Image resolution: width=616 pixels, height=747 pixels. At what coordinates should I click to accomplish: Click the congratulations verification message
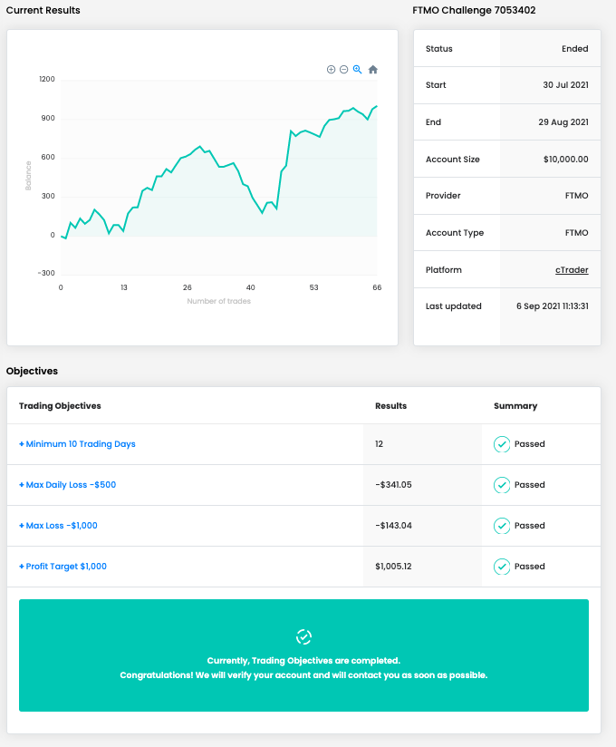[303, 675]
